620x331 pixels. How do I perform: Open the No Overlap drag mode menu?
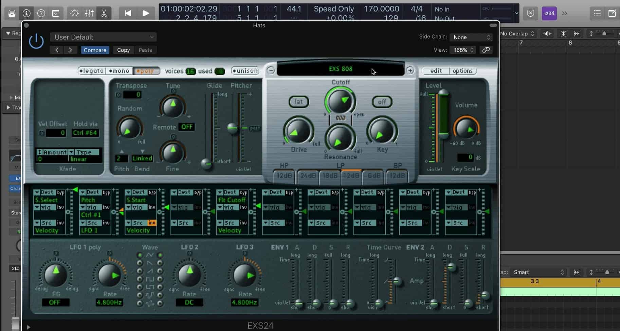[x=517, y=34]
